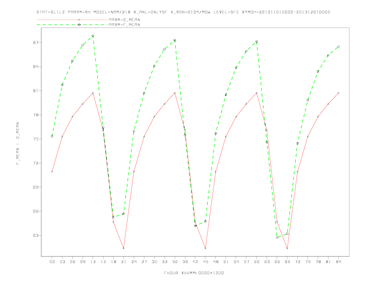This screenshot has width=369, height=285.
Task: Click the x-axis tick label 36
Action: click(175, 262)
